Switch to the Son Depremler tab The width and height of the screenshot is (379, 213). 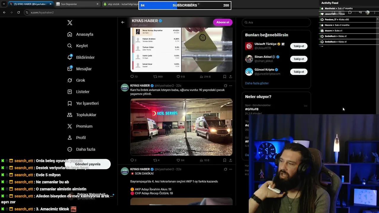tap(77, 4)
